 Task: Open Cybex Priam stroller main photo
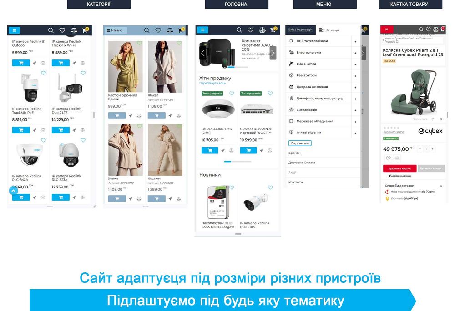[x=413, y=92]
